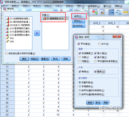Click 取消 in the 描述性 dialog
Screen dimensions: 129x117
click(55, 59)
